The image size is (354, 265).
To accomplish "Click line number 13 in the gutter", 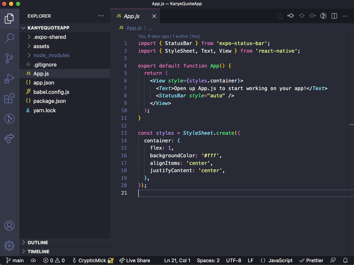I will tap(124, 133).
